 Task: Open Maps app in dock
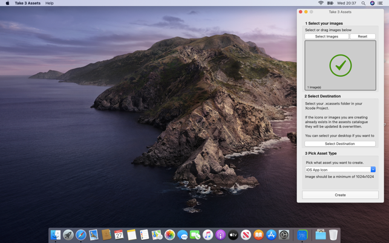coord(157,235)
